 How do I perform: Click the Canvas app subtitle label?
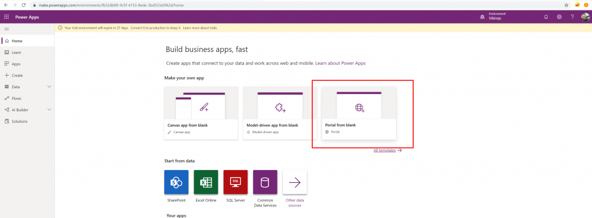point(182,133)
